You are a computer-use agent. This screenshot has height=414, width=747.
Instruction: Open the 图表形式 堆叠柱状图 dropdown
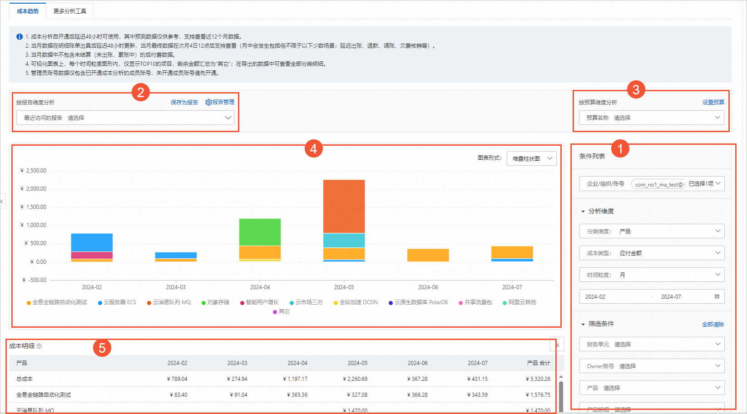[x=531, y=158]
